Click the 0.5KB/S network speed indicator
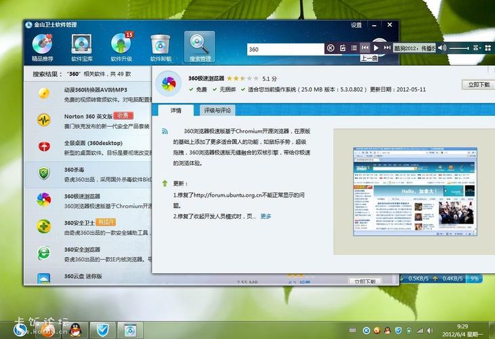This screenshot has width=495, height=339. pos(418,279)
